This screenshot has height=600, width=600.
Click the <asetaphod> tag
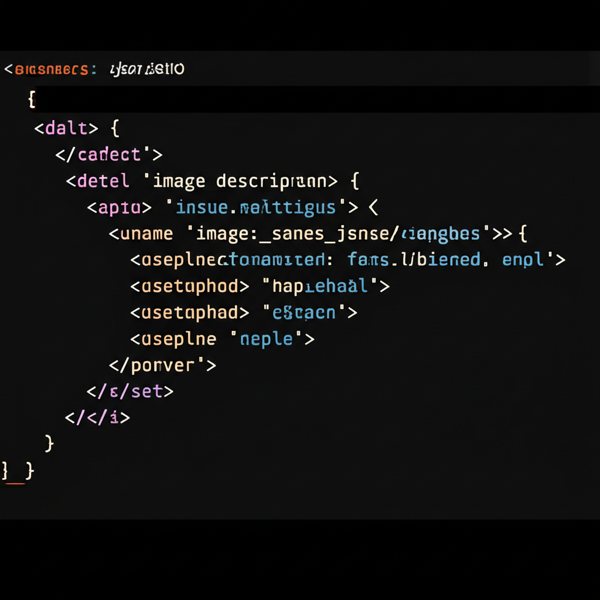click(x=185, y=286)
